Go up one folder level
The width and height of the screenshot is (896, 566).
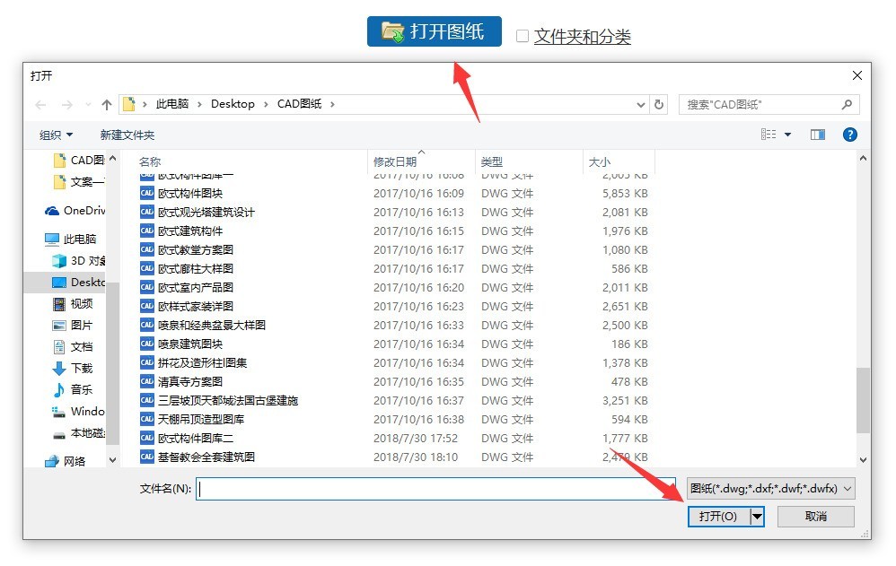[x=106, y=105]
